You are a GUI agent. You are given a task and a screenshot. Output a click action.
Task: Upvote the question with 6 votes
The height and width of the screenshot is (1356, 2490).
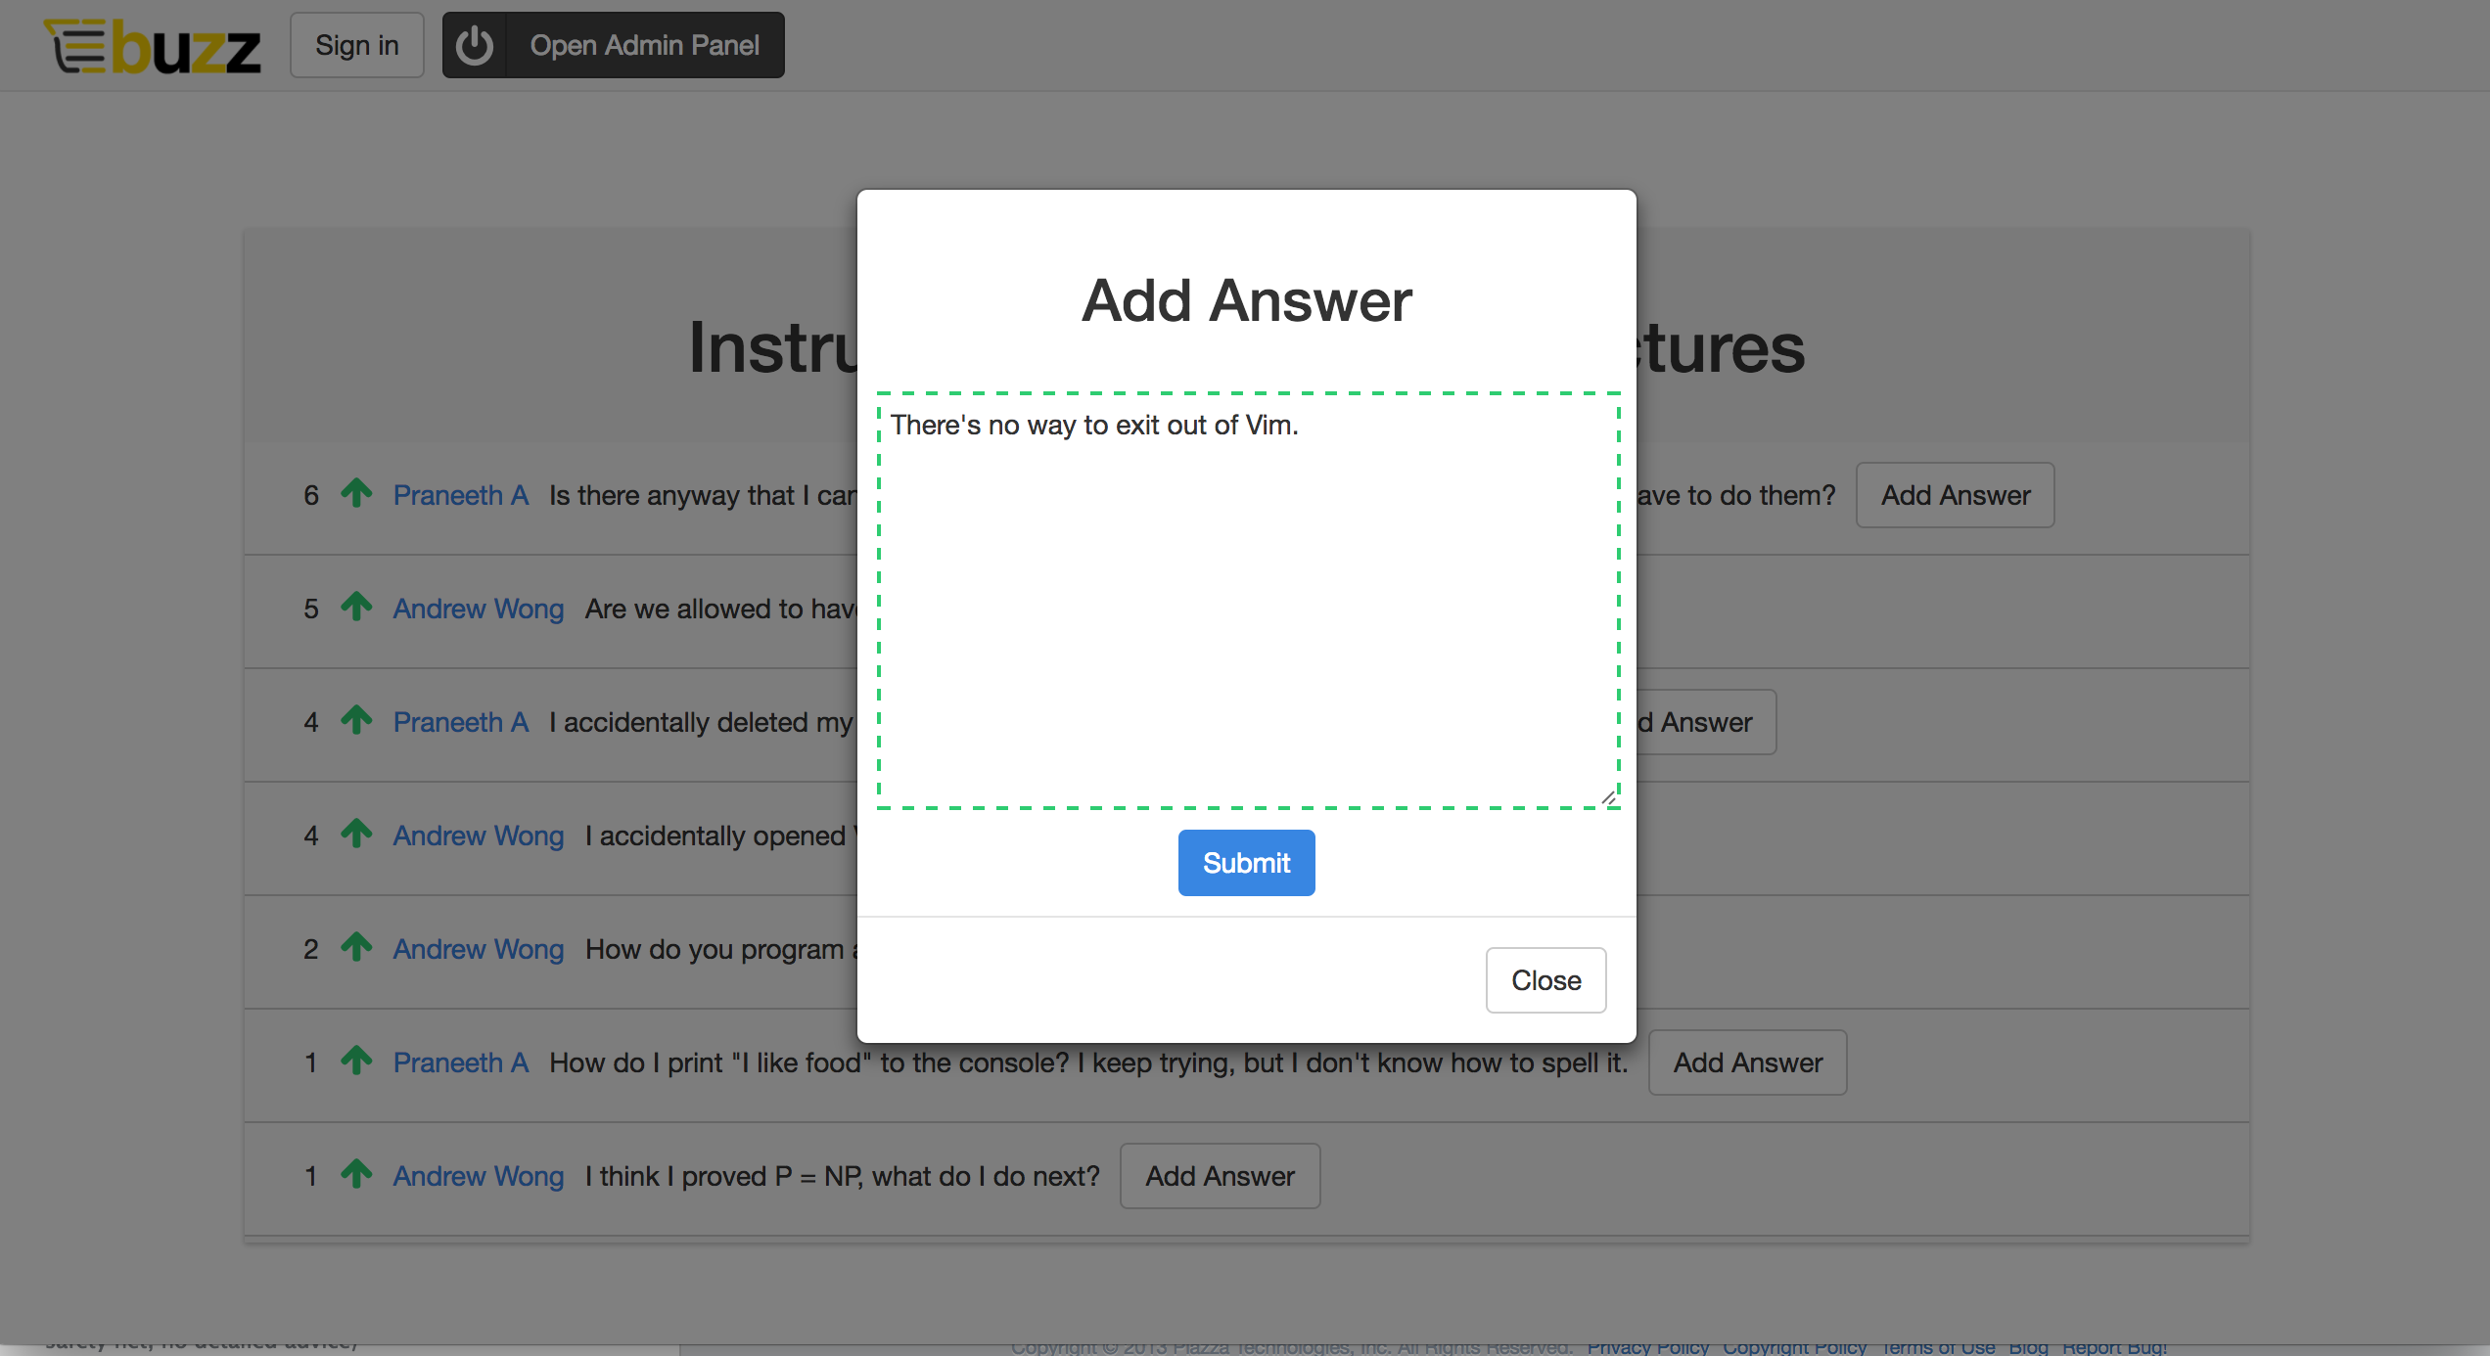click(356, 493)
